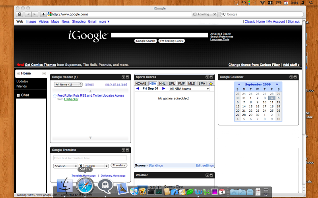
Task: Open Finder from the dock
Action: coord(65,185)
